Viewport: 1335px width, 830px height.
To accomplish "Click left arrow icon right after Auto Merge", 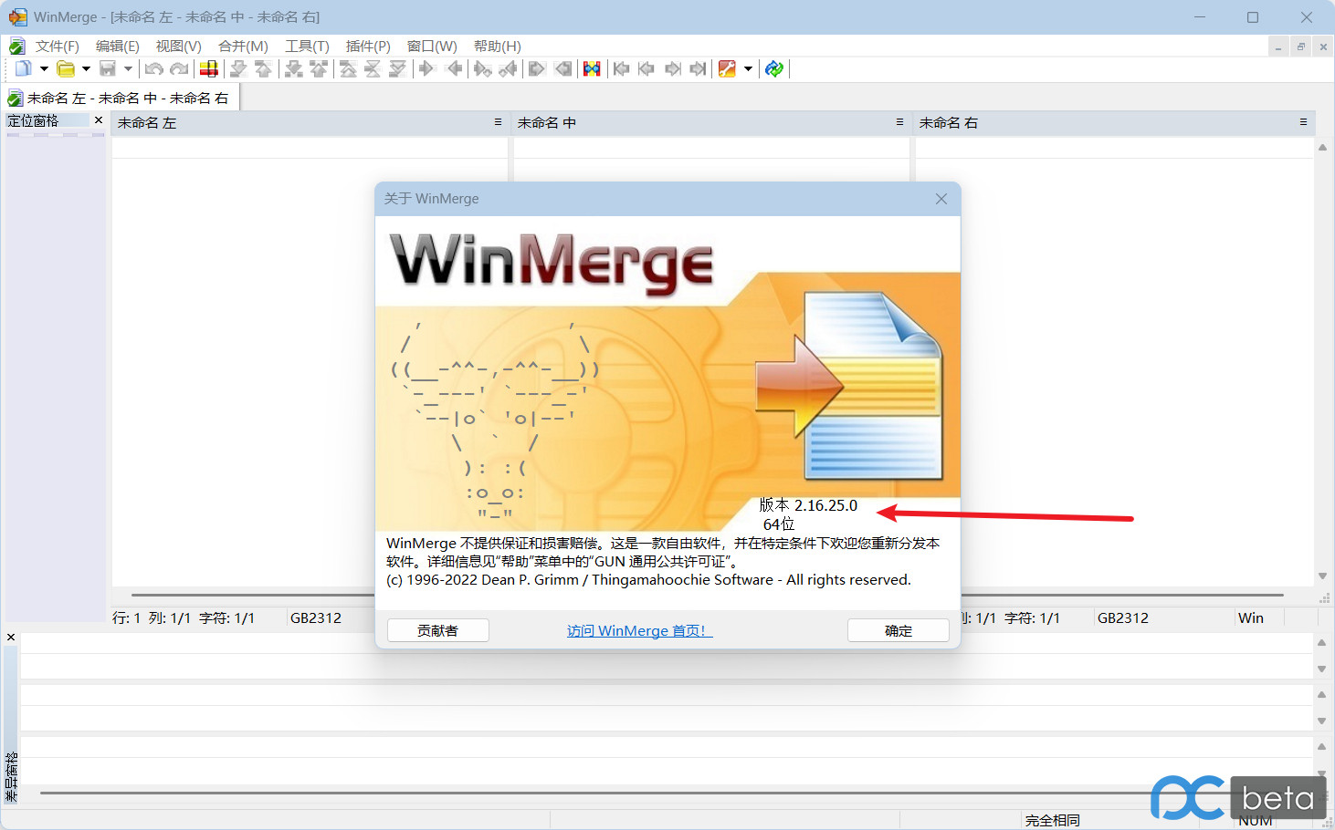I will (x=622, y=68).
